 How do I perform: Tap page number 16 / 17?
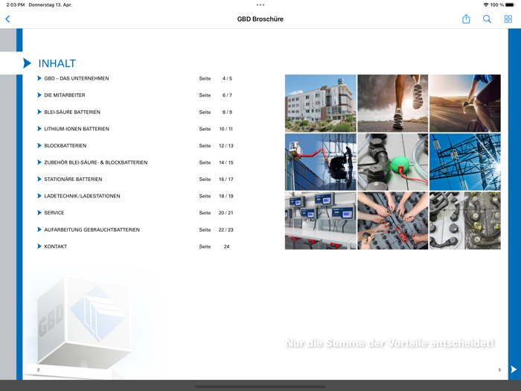(x=226, y=179)
